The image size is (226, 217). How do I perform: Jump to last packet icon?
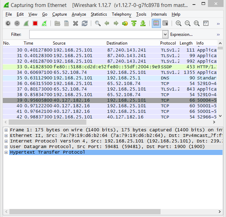[x=143, y=23]
